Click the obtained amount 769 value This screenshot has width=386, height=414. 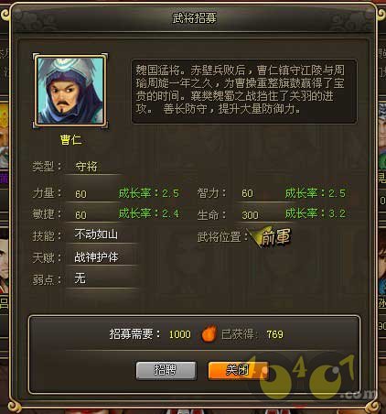[274, 334]
